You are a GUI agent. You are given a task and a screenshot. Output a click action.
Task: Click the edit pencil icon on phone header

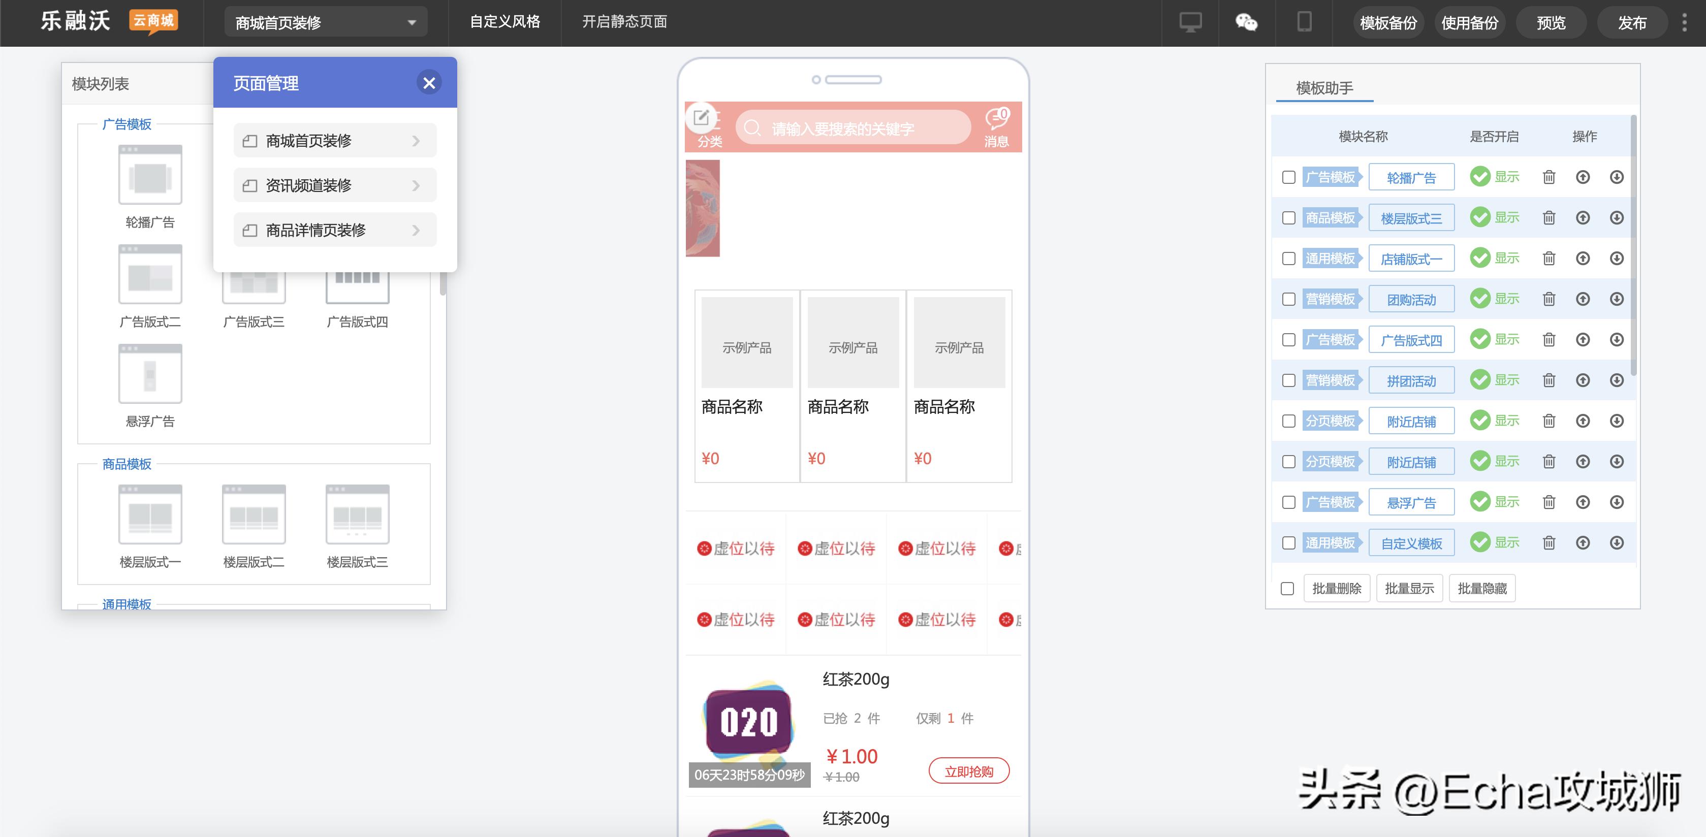click(701, 118)
